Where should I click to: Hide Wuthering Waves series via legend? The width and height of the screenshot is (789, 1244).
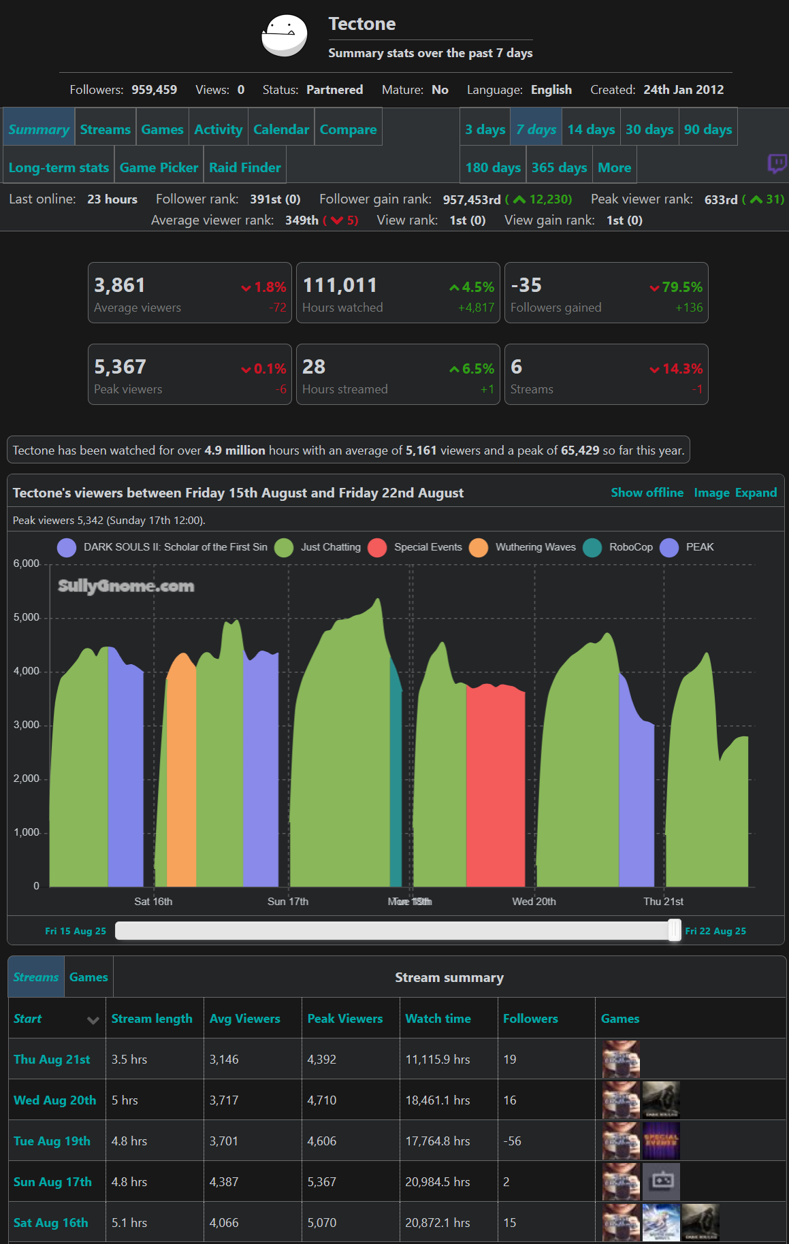pyautogui.click(x=479, y=548)
